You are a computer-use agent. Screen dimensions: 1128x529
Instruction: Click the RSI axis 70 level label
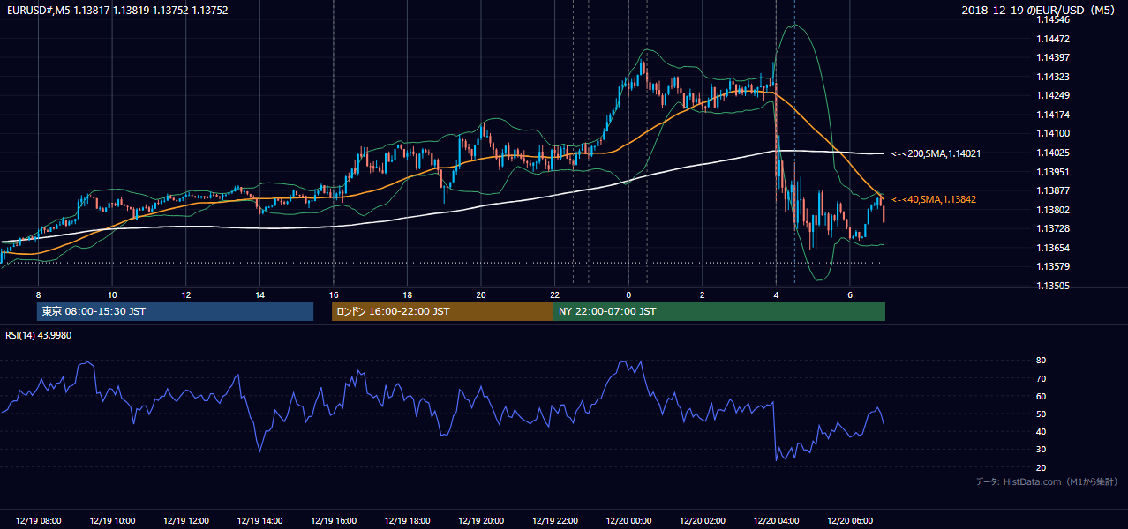(x=1042, y=378)
